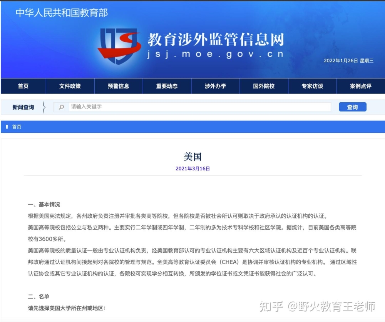Select 国外院校 in navigation bar
385x322 pixels.
[x=264, y=86]
